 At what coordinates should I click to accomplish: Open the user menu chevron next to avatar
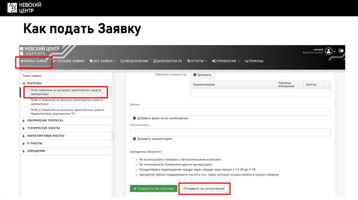(335, 52)
